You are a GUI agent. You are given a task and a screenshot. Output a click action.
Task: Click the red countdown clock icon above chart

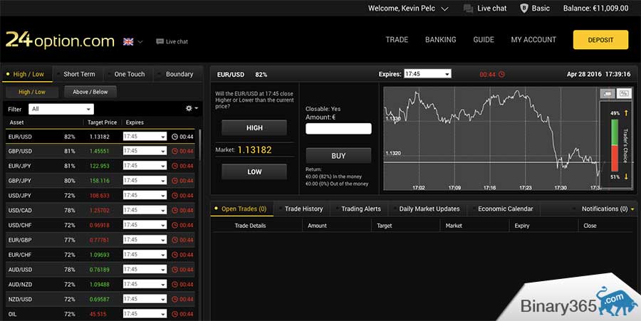pyautogui.click(x=501, y=74)
